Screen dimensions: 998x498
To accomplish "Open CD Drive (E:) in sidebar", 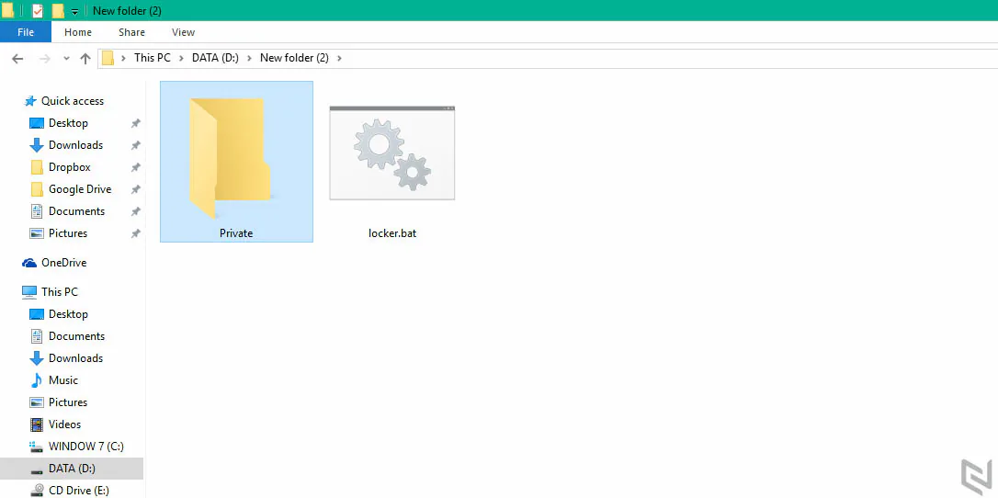I will (78, 491).
